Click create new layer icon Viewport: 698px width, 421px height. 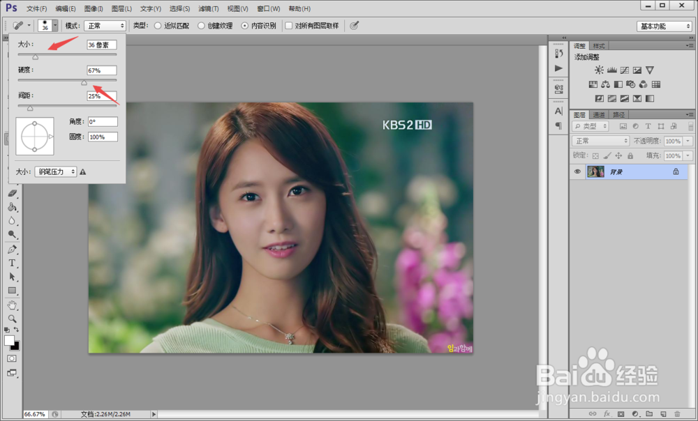coord(663,413)
